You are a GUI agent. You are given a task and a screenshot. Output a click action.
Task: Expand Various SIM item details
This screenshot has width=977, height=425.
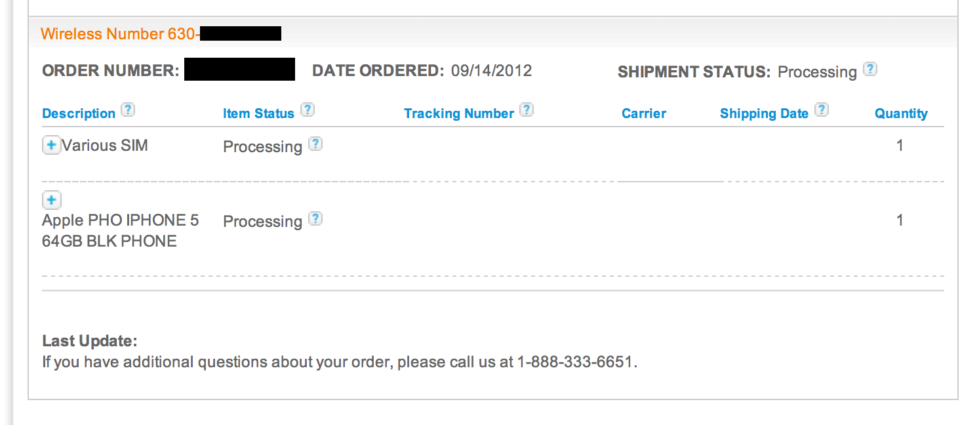(x=51, y=145)
